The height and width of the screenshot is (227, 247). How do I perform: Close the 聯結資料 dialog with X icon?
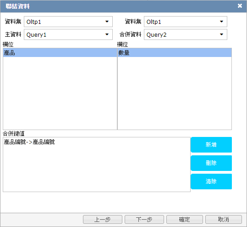tap(240, 6)
